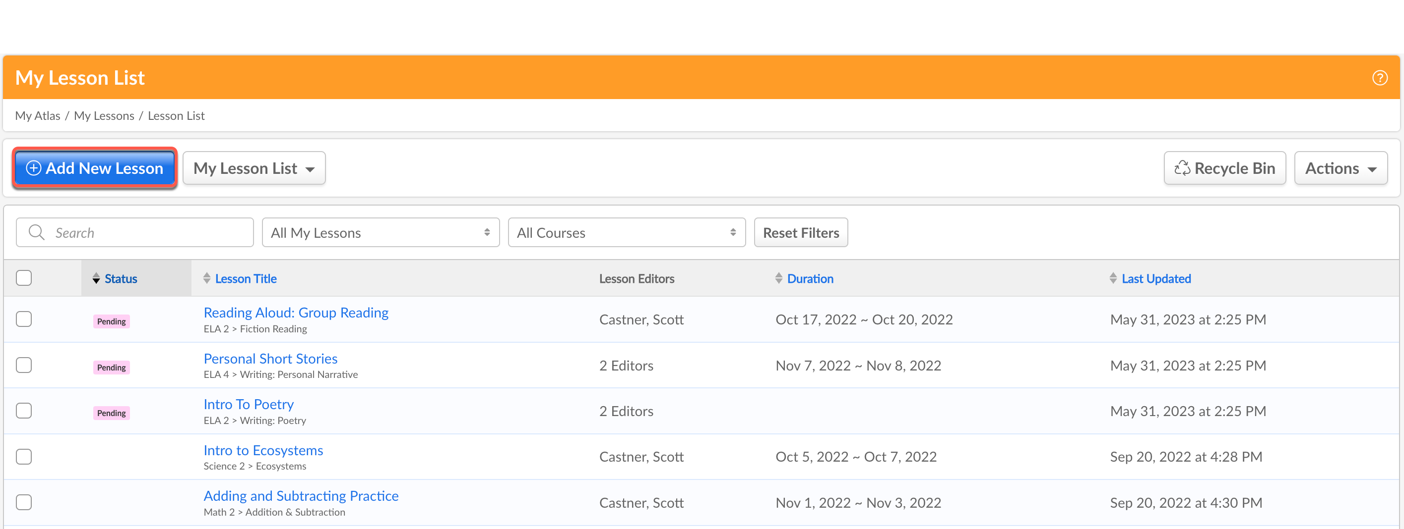Open the Intro To Poetry lesson
The height and width of the screenshot is (529, 1404).
[249, 404]
